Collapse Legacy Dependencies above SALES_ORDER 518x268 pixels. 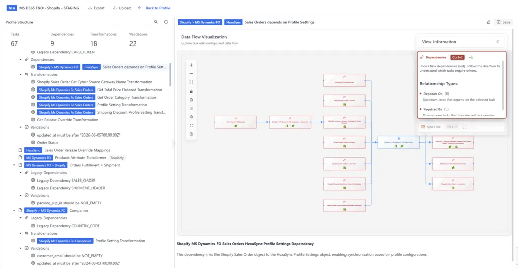20,173
